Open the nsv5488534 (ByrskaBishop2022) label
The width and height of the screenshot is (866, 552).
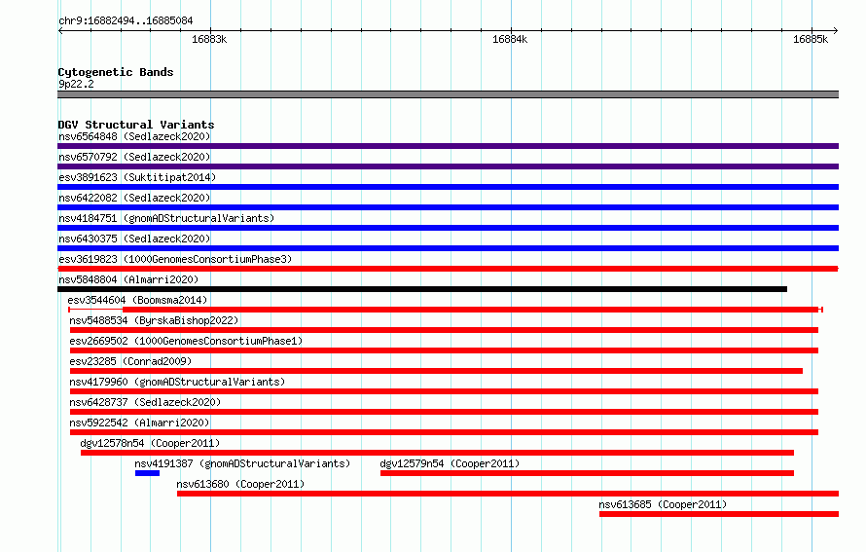pos(154,320)
